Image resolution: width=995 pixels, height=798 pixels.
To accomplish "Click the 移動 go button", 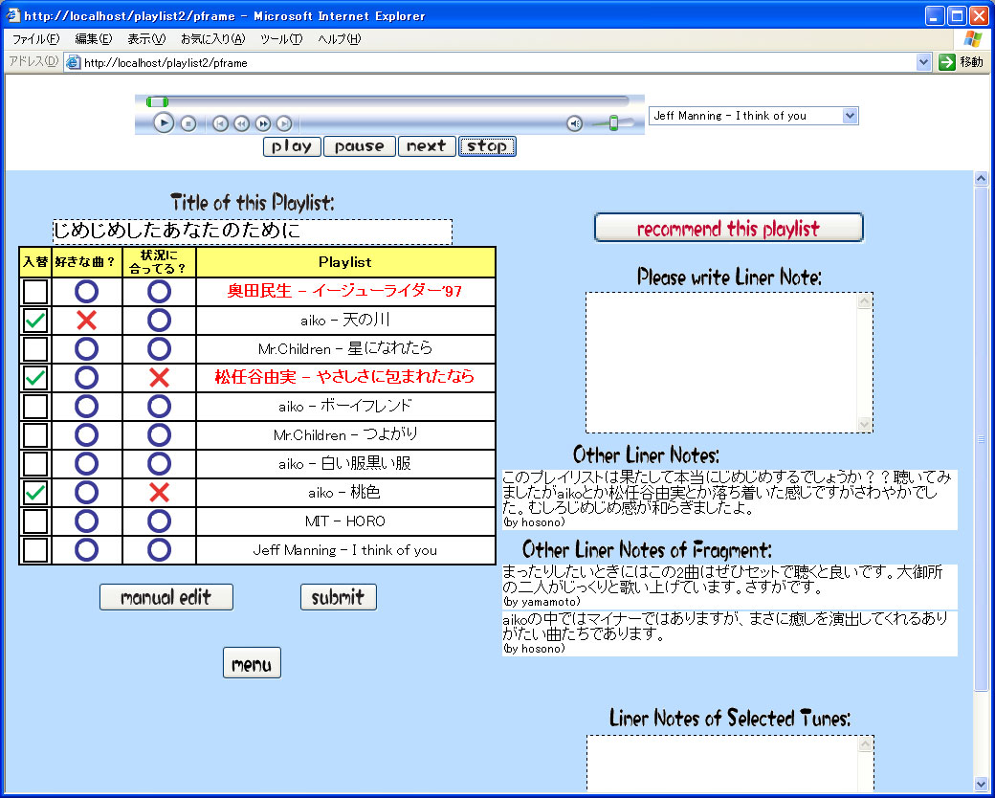I will pos(961,62).
